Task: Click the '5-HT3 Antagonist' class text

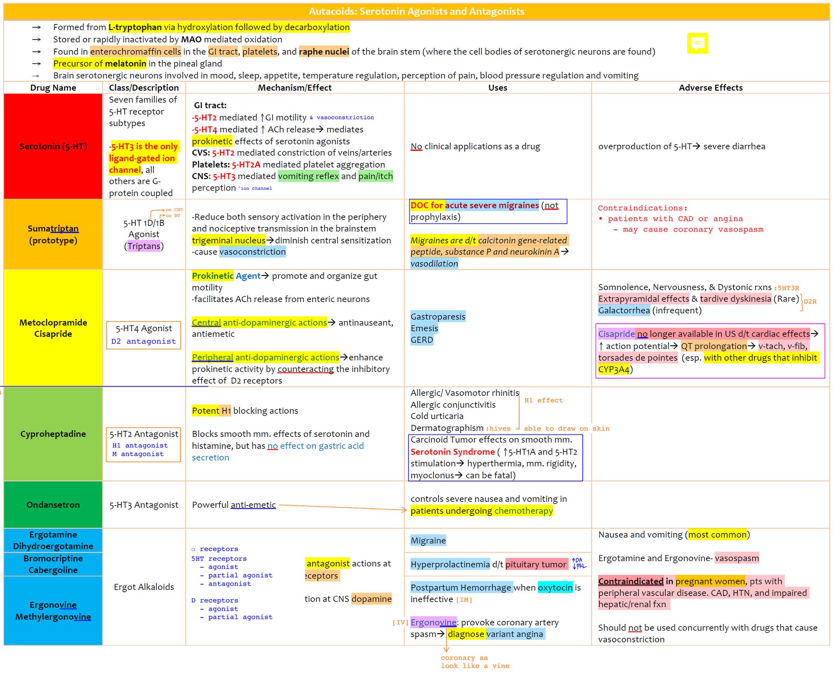Action: (x=144, y=505)
